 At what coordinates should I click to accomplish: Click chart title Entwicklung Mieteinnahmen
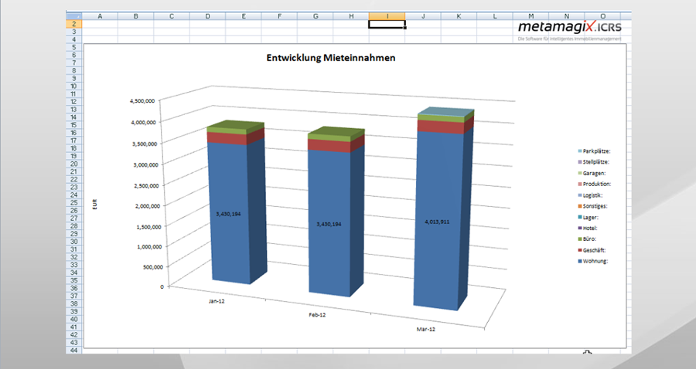[x=331, y=58]
